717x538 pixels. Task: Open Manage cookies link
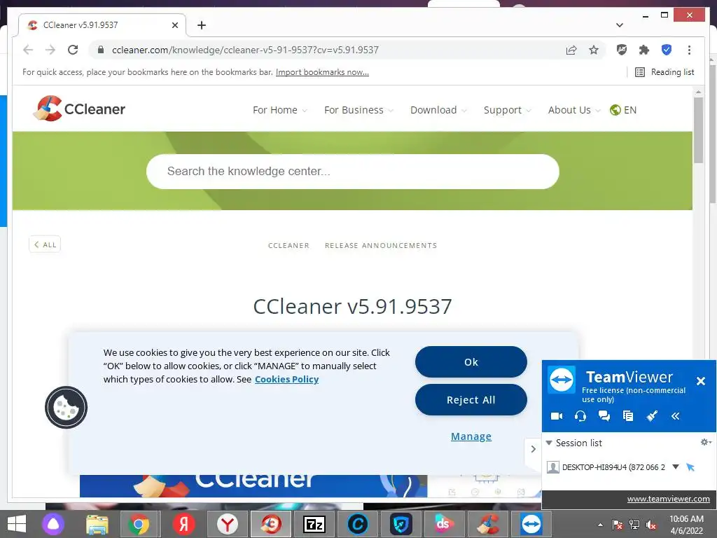point(471,436)
